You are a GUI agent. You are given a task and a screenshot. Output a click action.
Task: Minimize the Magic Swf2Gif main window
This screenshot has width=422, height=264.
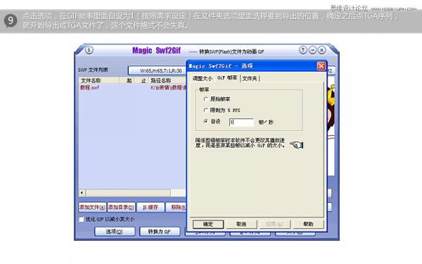[x=312, y=50]
